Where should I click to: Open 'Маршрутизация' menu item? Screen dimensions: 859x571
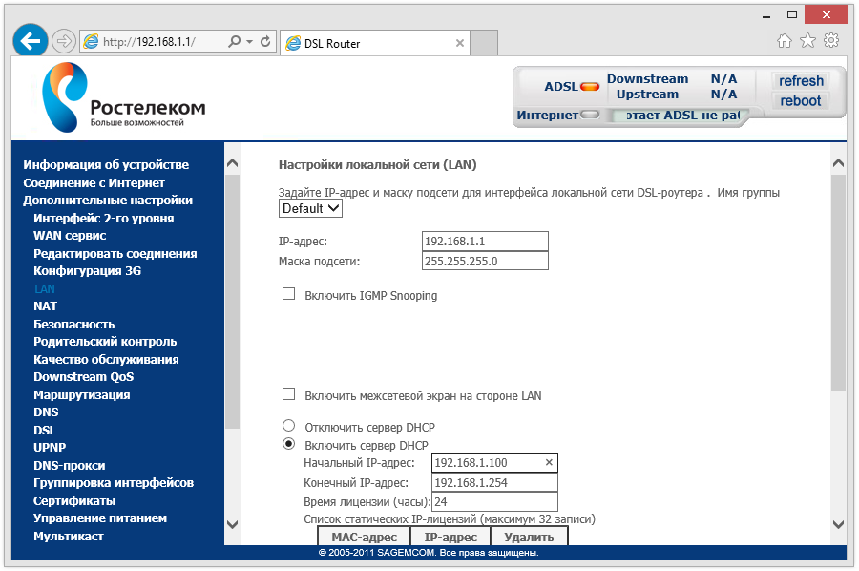(x=82, y=395)
